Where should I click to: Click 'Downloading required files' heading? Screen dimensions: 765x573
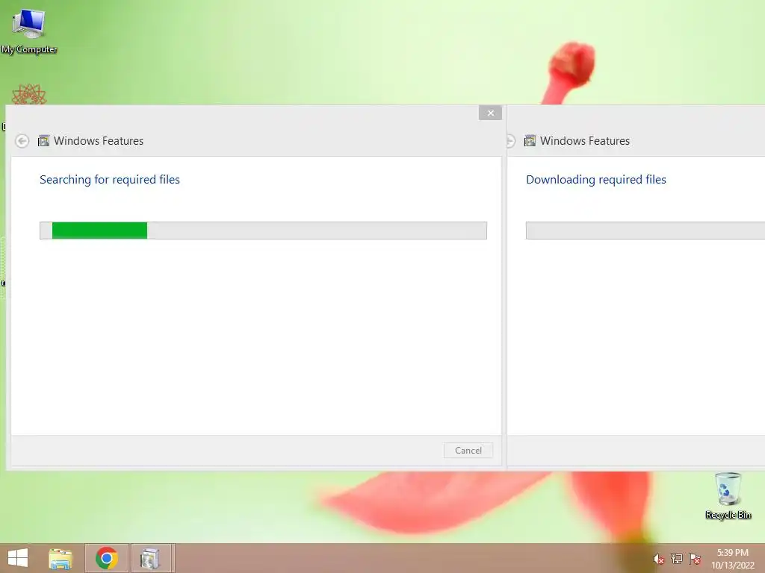tap(595, 180)
